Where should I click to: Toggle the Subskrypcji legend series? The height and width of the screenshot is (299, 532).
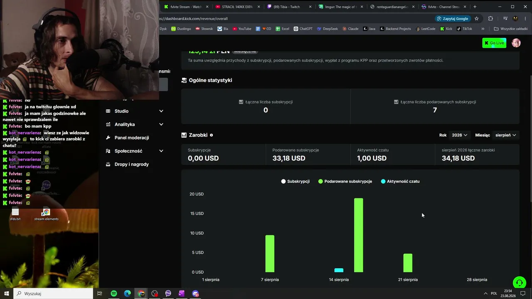pos(296,181)
